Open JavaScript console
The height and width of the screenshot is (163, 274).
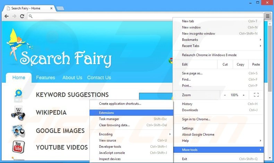[131, 153]
